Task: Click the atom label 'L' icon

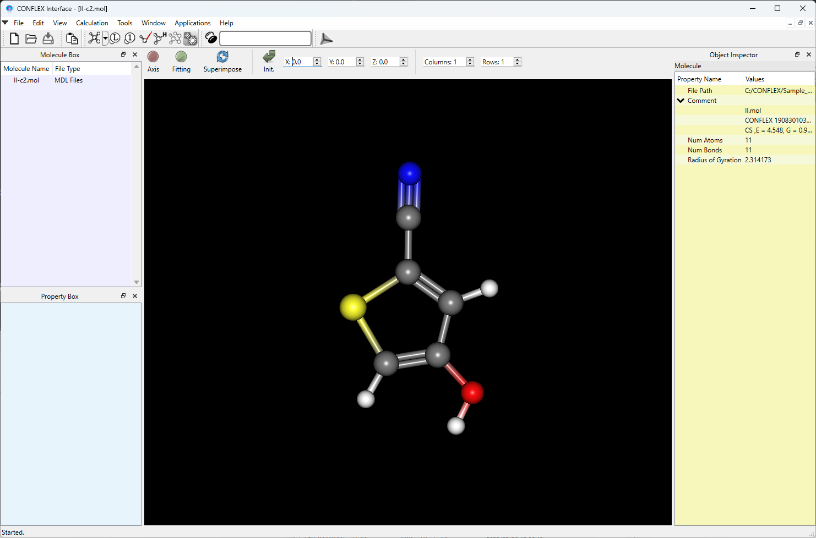Action: click(x=115, y=39)
